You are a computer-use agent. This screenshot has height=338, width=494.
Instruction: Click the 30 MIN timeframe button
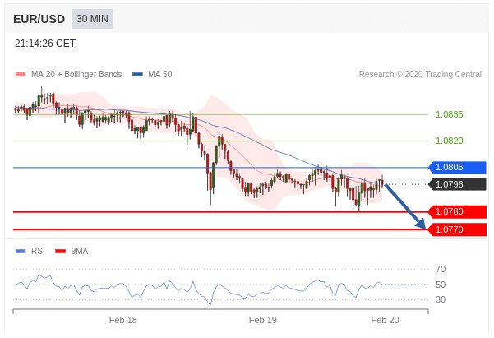point(92,19)
